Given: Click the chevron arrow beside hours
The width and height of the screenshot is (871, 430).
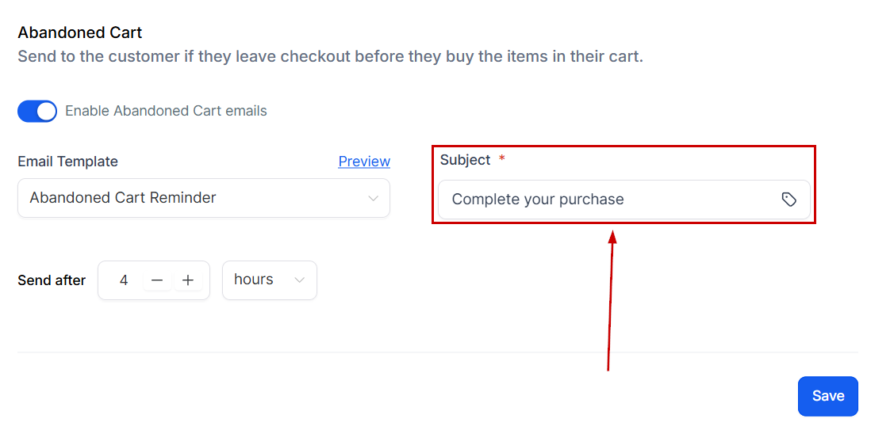Looking at the screenshot, I should [x=300, y=280].
